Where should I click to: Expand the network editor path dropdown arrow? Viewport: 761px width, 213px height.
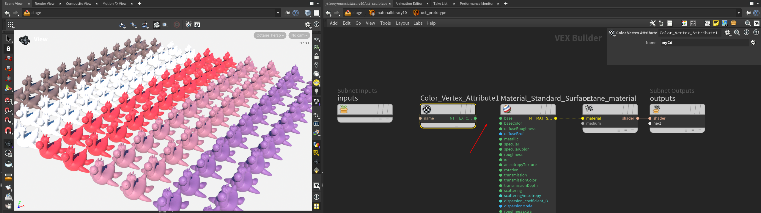[739, 13]
